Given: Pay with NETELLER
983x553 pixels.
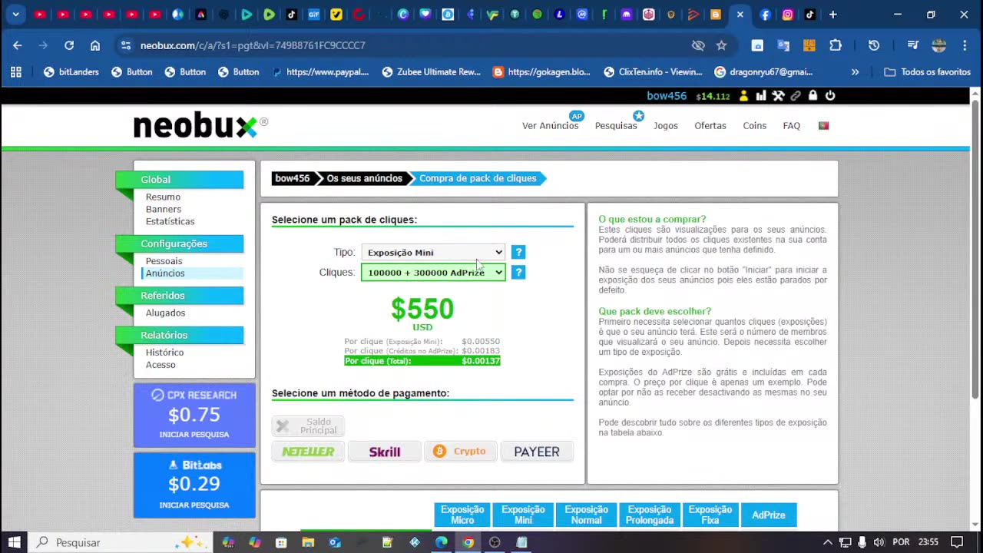Looking at the screenshot, I should [308, 452].
